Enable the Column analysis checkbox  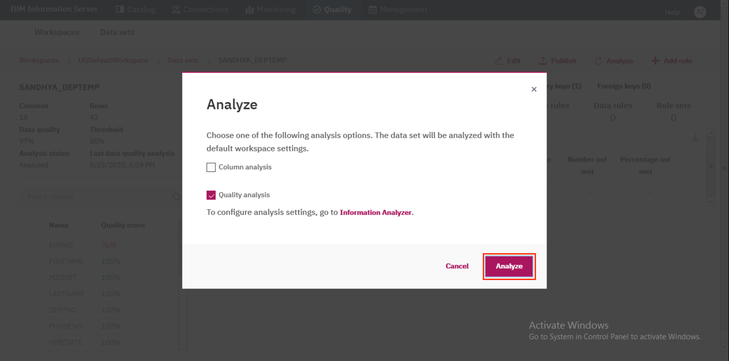pyautogui.click(x=211, y=167)
